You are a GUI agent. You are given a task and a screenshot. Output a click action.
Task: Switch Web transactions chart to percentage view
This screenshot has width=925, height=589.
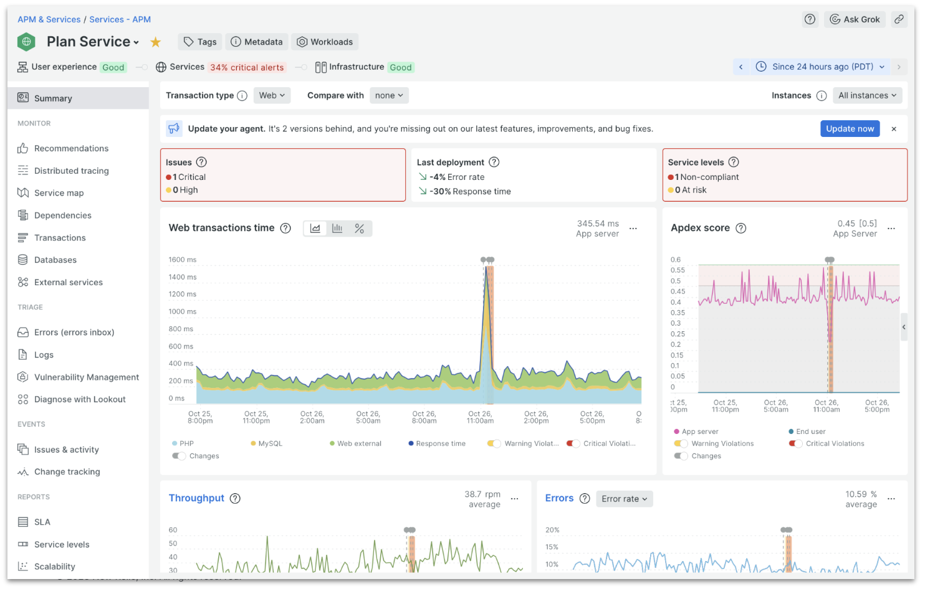360,229
